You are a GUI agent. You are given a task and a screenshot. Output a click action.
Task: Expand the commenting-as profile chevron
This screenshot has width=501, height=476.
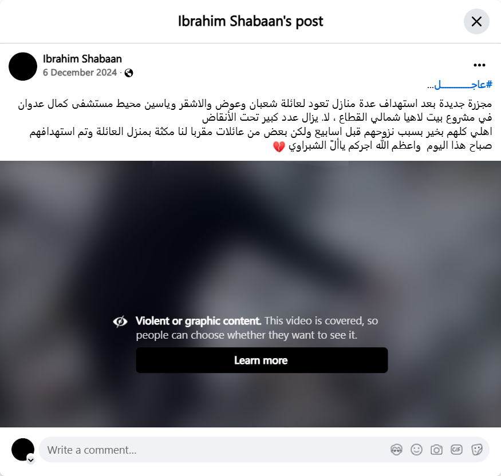pyautogui.click(x=31, y=460)
